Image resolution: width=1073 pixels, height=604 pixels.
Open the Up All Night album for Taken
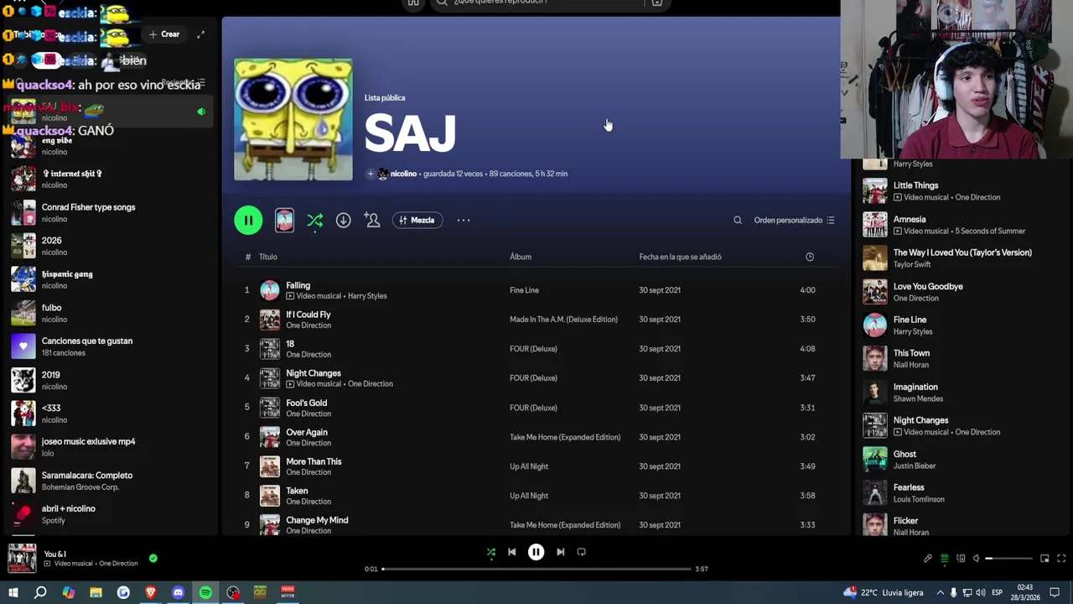(529, 496)
